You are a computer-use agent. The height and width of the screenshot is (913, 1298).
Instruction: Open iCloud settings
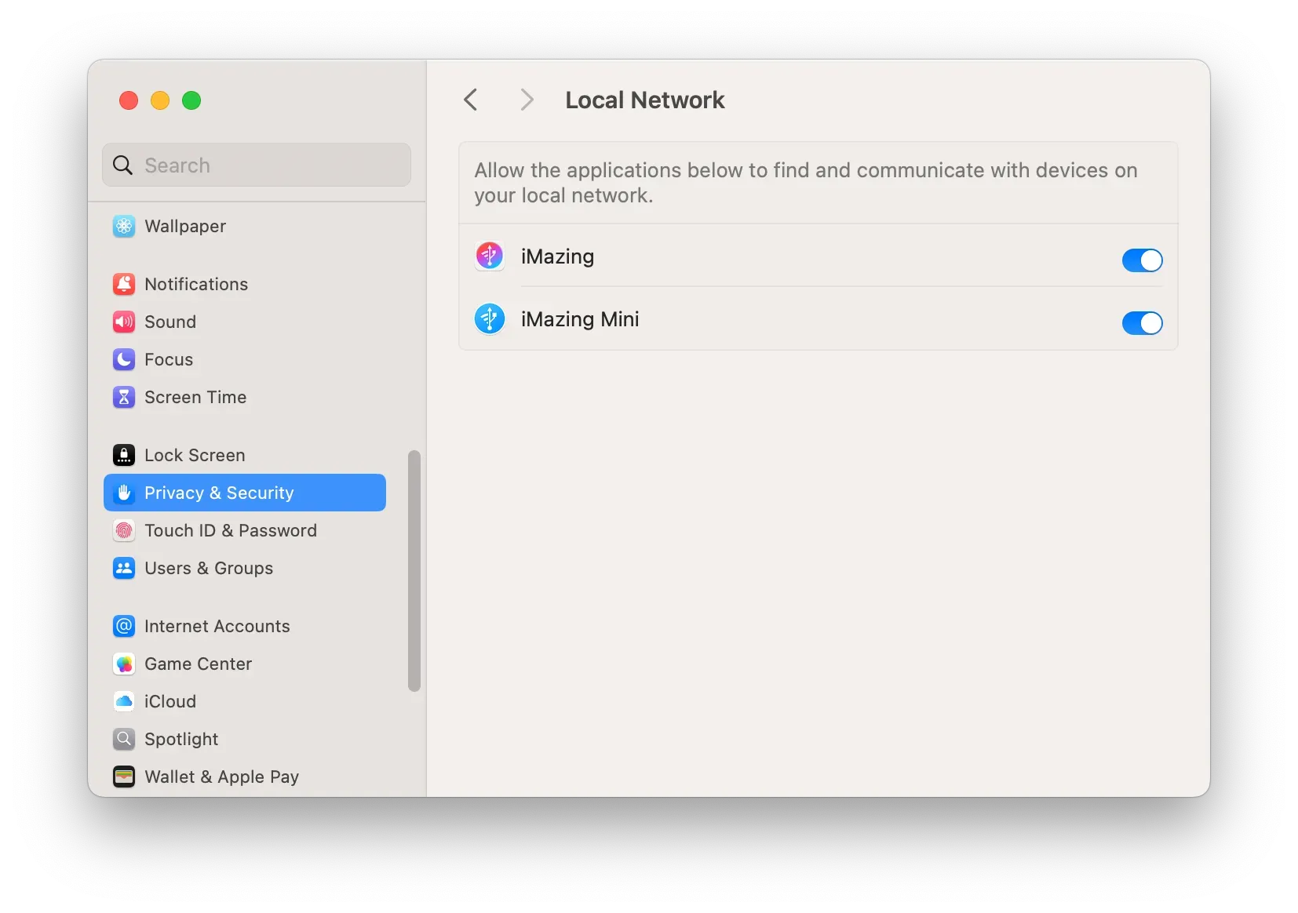click(x=170, y=701)
